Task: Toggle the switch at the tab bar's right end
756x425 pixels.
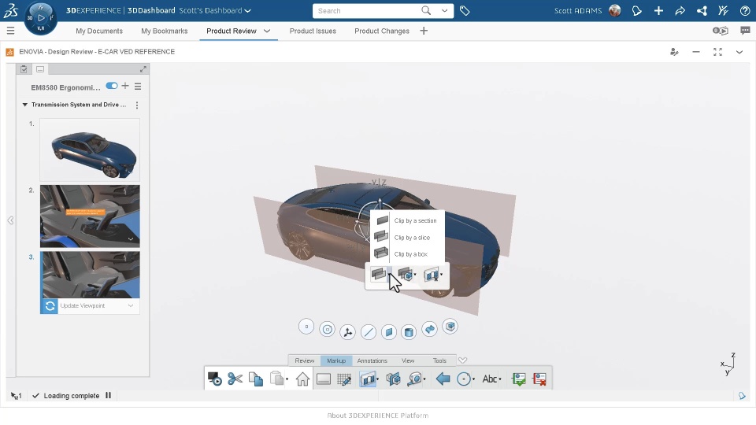Action: [721, 31]
